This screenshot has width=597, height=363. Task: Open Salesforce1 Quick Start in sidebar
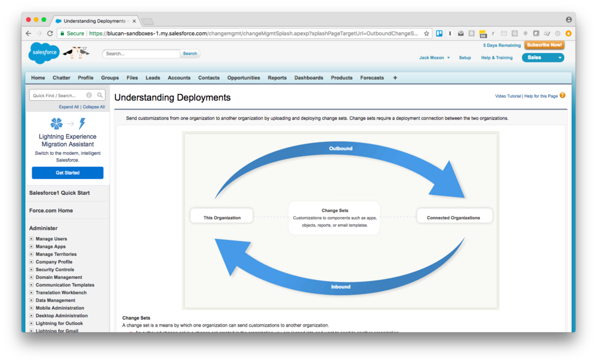[59, 193]
